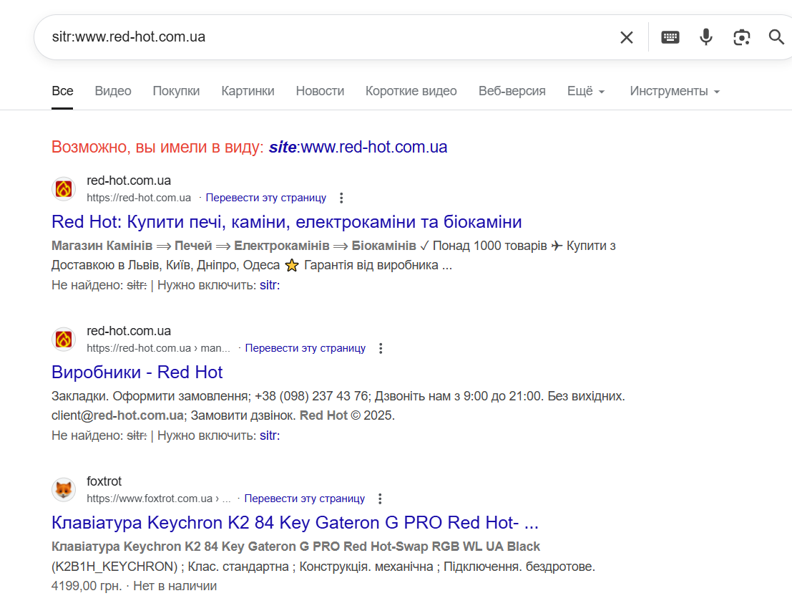Click the magnifying glass search icon
The height and width of the screenshot is (611, 792).
pyautogui.click(x=776, y=37)
